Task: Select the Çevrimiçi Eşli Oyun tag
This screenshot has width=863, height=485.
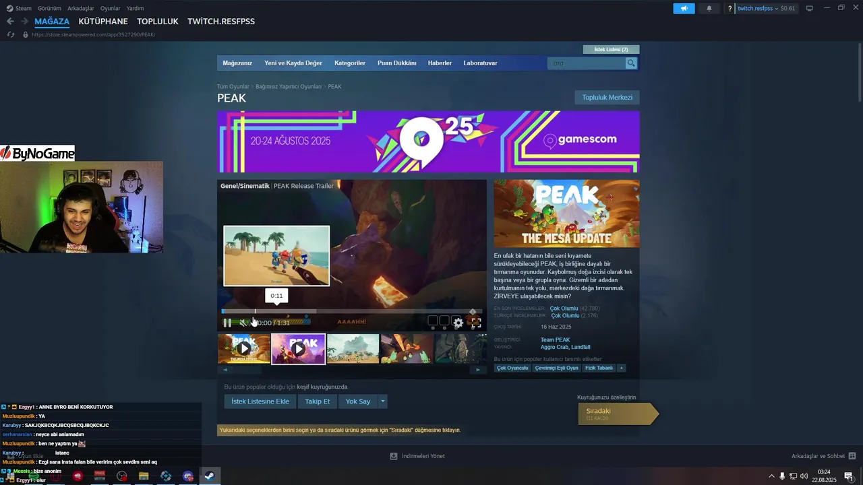Action: tap(556, 368)
